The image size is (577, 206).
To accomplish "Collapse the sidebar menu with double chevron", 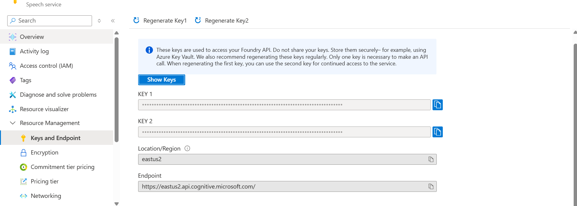I will click(x=113, y=21).
